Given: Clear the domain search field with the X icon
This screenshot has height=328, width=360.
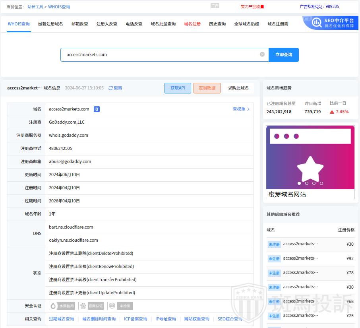Looking at the screenshot, I should point(262,54).
